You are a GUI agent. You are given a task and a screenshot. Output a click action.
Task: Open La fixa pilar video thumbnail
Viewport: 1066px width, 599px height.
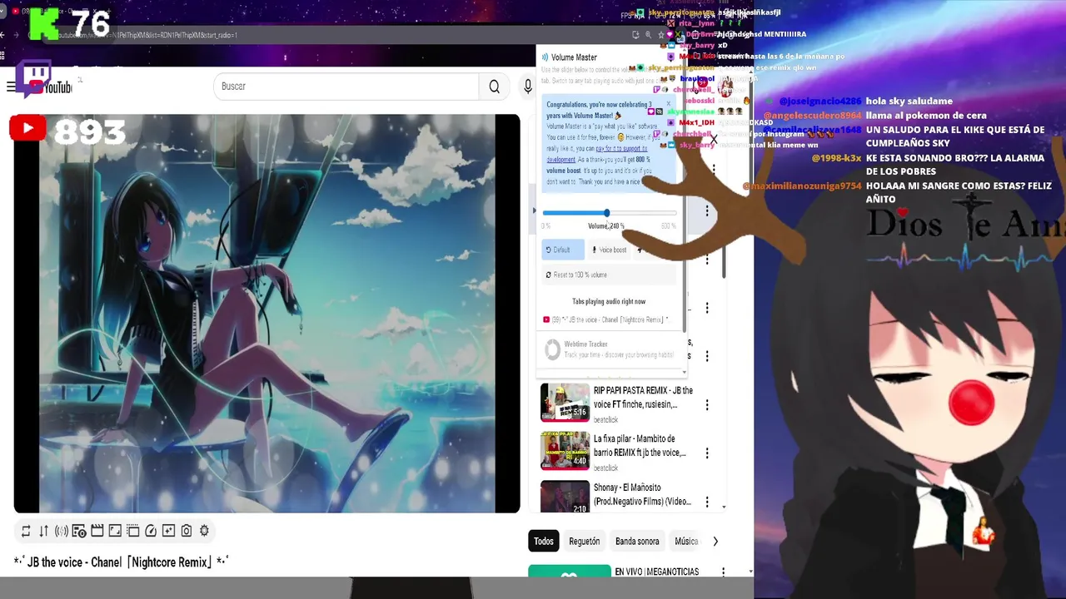click(x=565, y=451)
